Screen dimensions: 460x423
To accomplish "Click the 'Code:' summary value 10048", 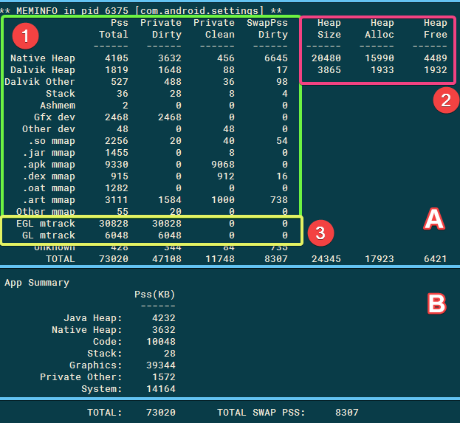I will 161,342.
